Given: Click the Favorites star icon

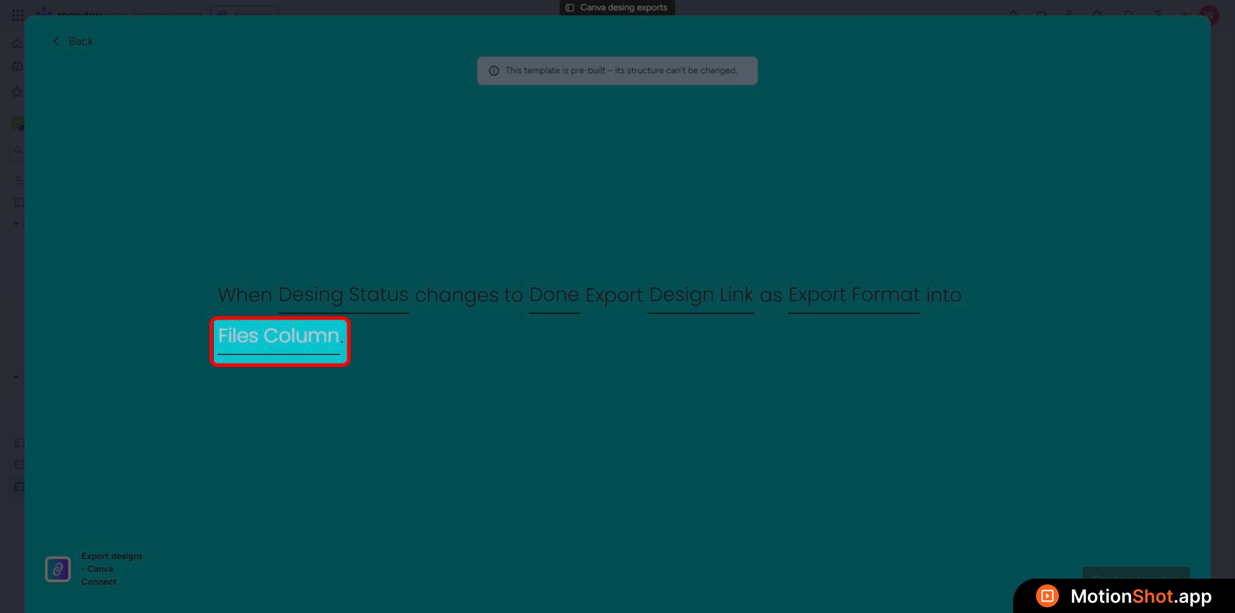Looking at the screenshot, I should tap(17, 92).
